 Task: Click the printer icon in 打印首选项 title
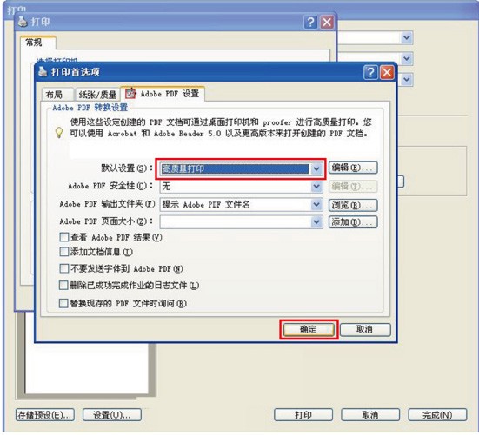pyautogui.click(x=43, y=72)
